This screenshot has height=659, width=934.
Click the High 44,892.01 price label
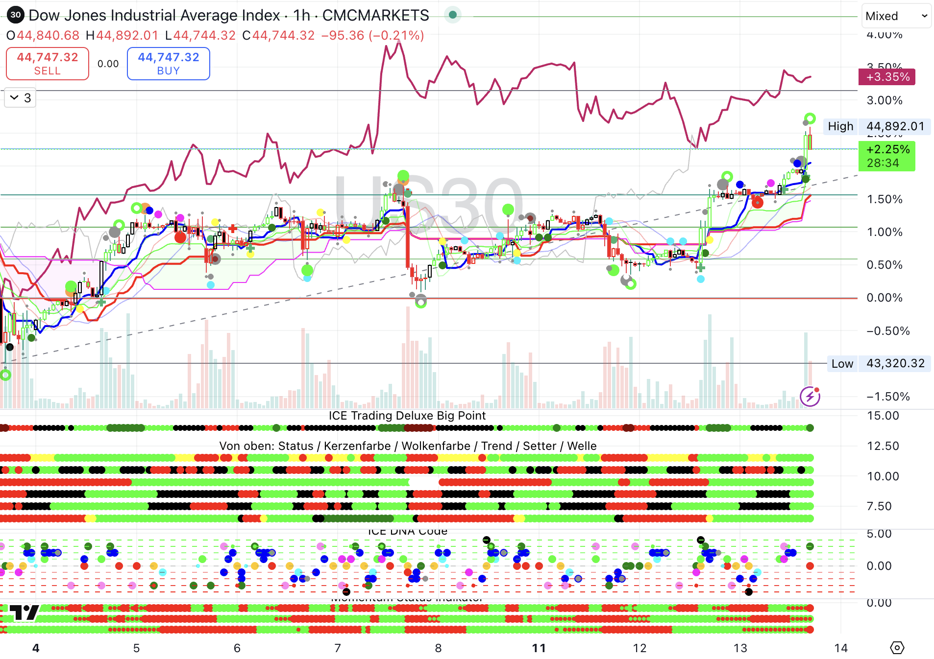coord(877,126)
